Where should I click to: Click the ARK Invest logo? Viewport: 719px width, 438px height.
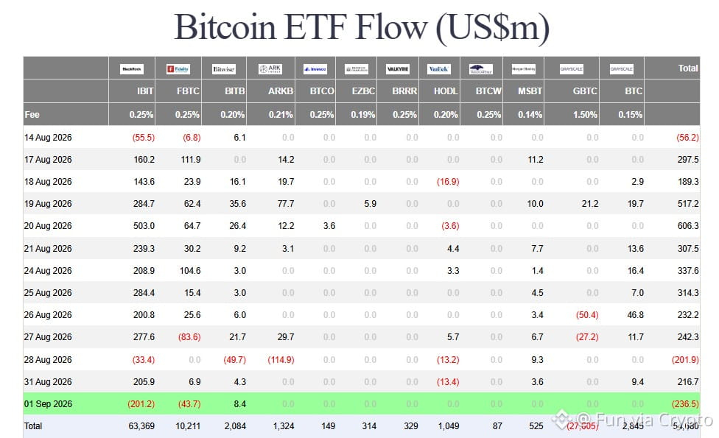coord(270,68)
